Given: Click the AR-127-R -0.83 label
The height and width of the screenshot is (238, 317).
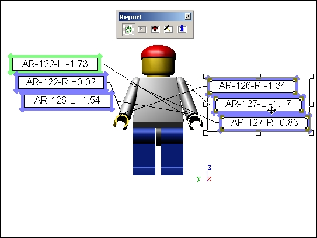Looking at the screenshot, I should click(x=264, y=123).
